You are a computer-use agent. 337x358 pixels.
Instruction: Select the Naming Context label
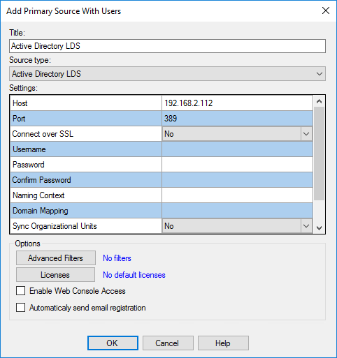click(38, 195)
